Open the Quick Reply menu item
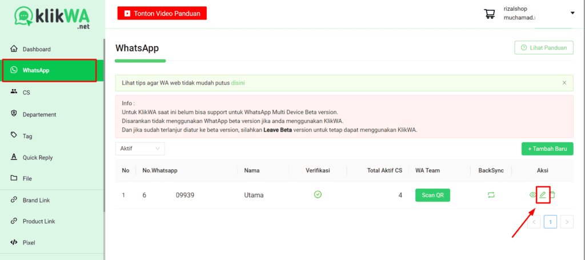 (38, 157)
